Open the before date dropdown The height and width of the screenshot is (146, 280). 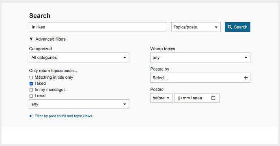click(161, 98)
